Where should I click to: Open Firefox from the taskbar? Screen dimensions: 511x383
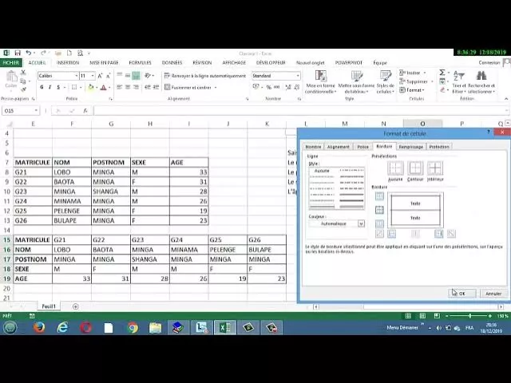coord(38,327)
